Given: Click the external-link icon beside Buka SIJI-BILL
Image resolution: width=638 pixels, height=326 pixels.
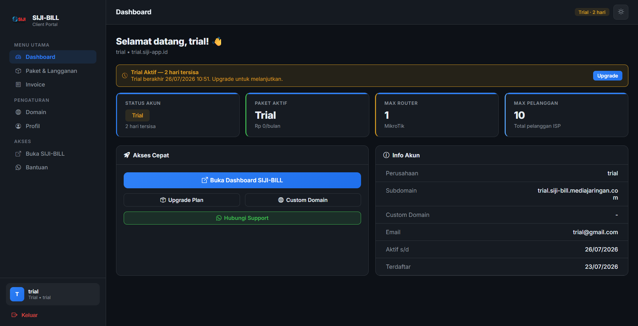Looking at the screenshot, I should [x=18, y=154].
